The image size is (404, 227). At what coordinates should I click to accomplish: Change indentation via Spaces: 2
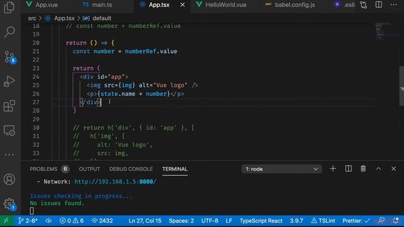tap(181, 221)
